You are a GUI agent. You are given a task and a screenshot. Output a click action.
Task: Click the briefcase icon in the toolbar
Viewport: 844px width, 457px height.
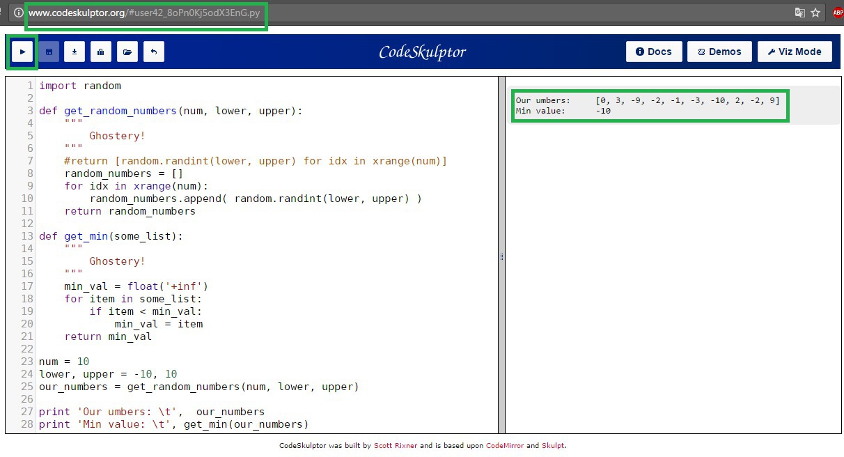click(x=101, y=52)
